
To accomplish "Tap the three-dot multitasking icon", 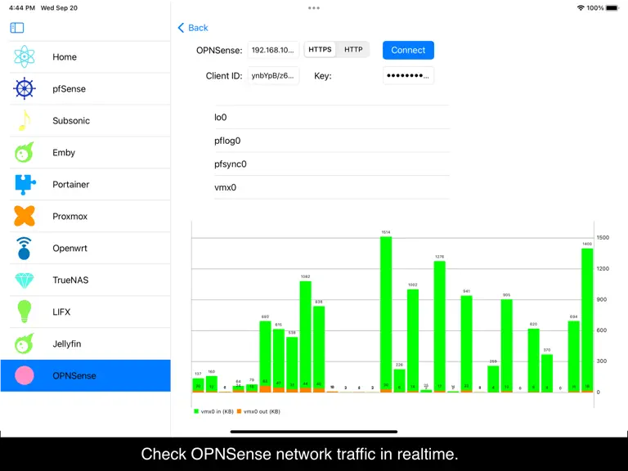I will click(314, 7).
